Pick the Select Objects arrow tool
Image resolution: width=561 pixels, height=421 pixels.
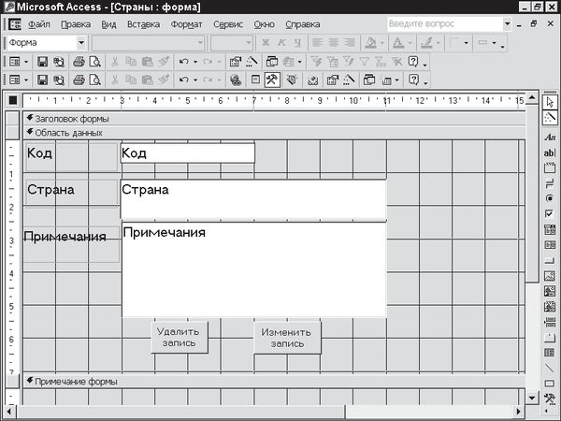550,101
